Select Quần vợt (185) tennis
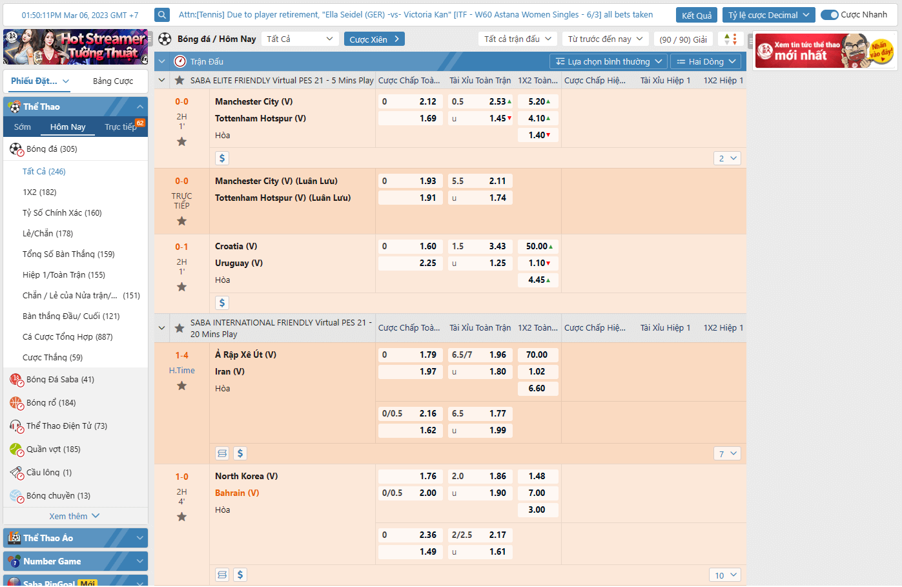Screen dimensions: 902x587 [76, 449]
